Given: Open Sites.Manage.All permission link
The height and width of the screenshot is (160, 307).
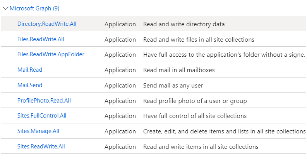Looking at the screenshot, I should click(38, 131).
